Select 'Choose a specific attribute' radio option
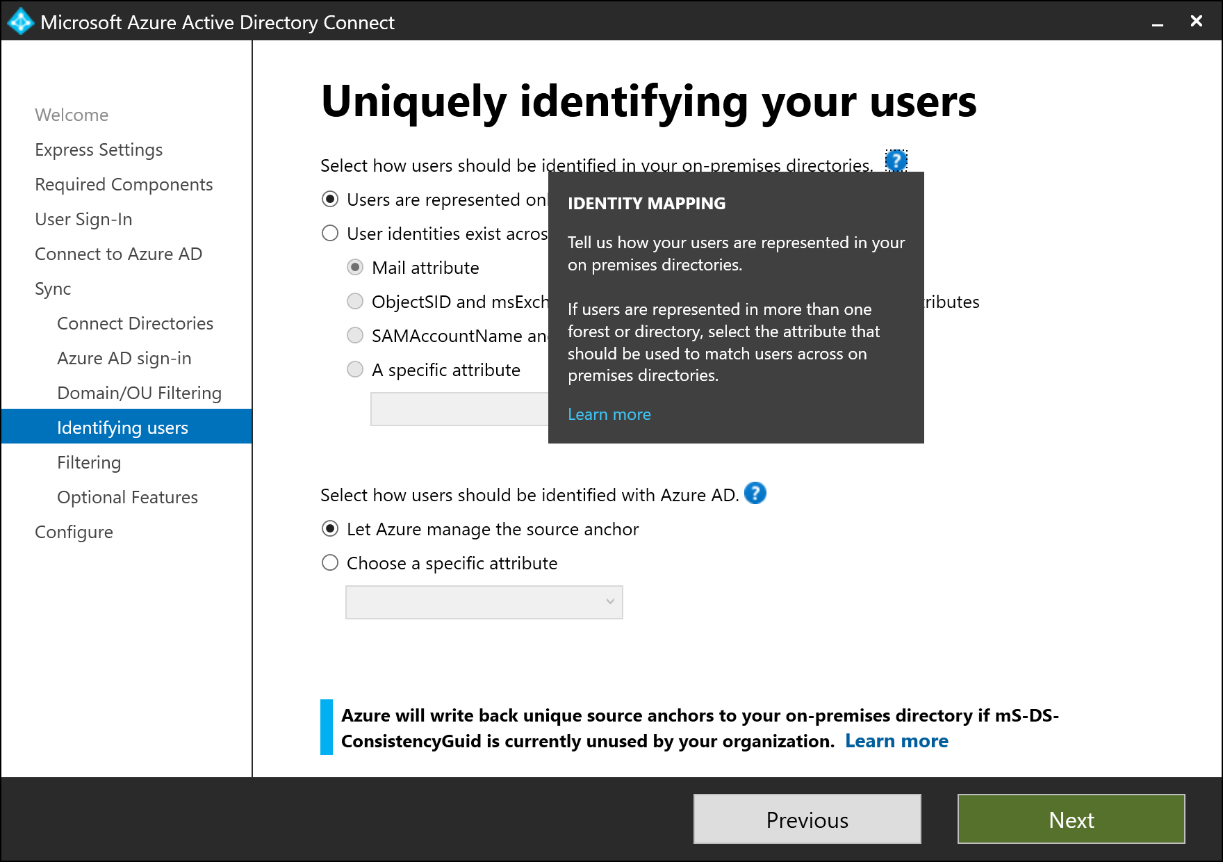Image resolution: width=1223 pixels, height=862 pixels. (330, 563)
